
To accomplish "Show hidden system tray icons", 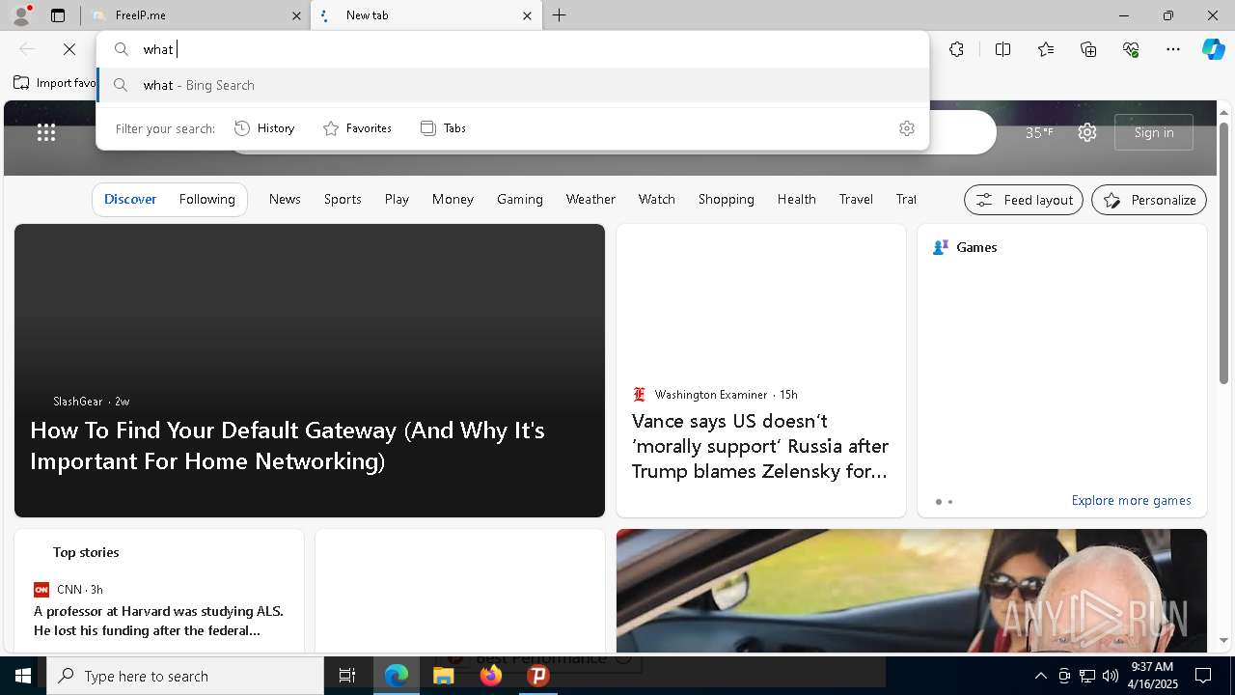I will pyautogui.click(x=1040, y=676).
